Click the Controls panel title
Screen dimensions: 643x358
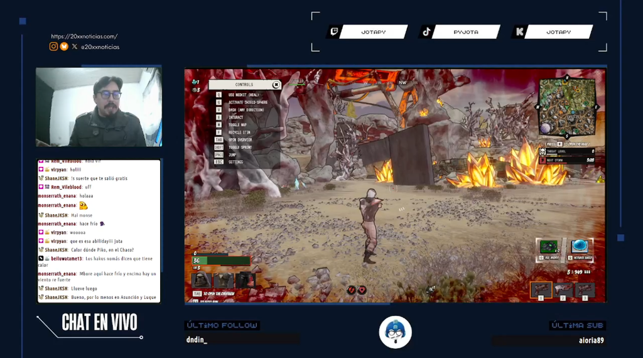tap(244, 85)
